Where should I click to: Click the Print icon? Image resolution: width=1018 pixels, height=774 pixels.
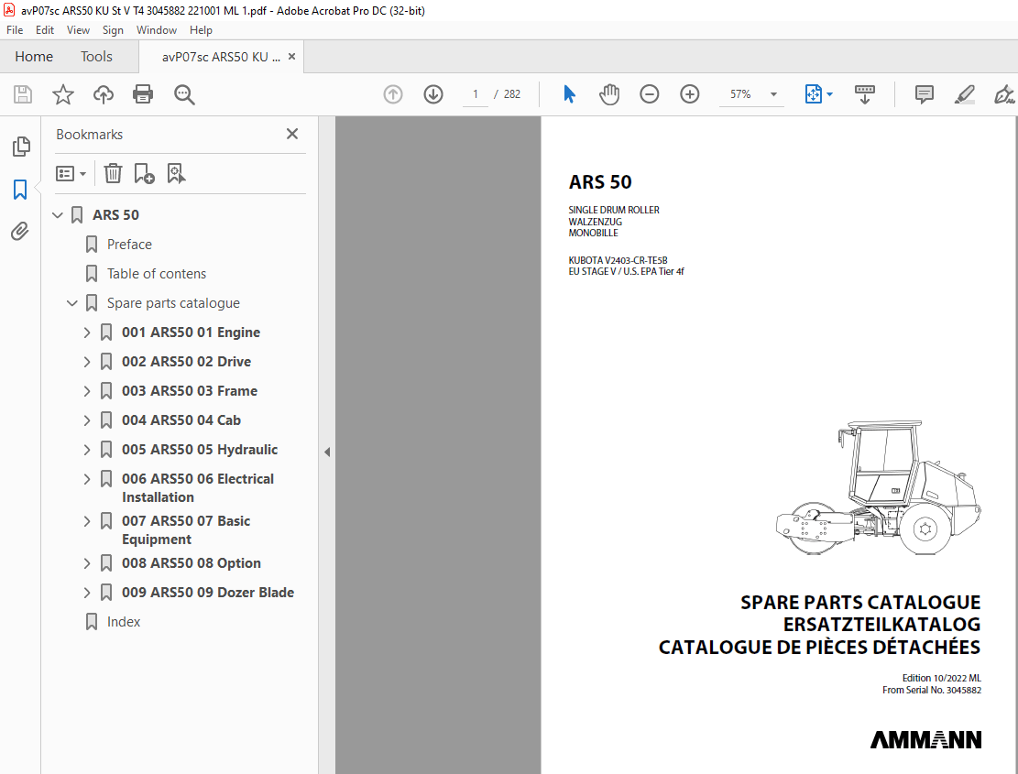click(x=143, y=93)
